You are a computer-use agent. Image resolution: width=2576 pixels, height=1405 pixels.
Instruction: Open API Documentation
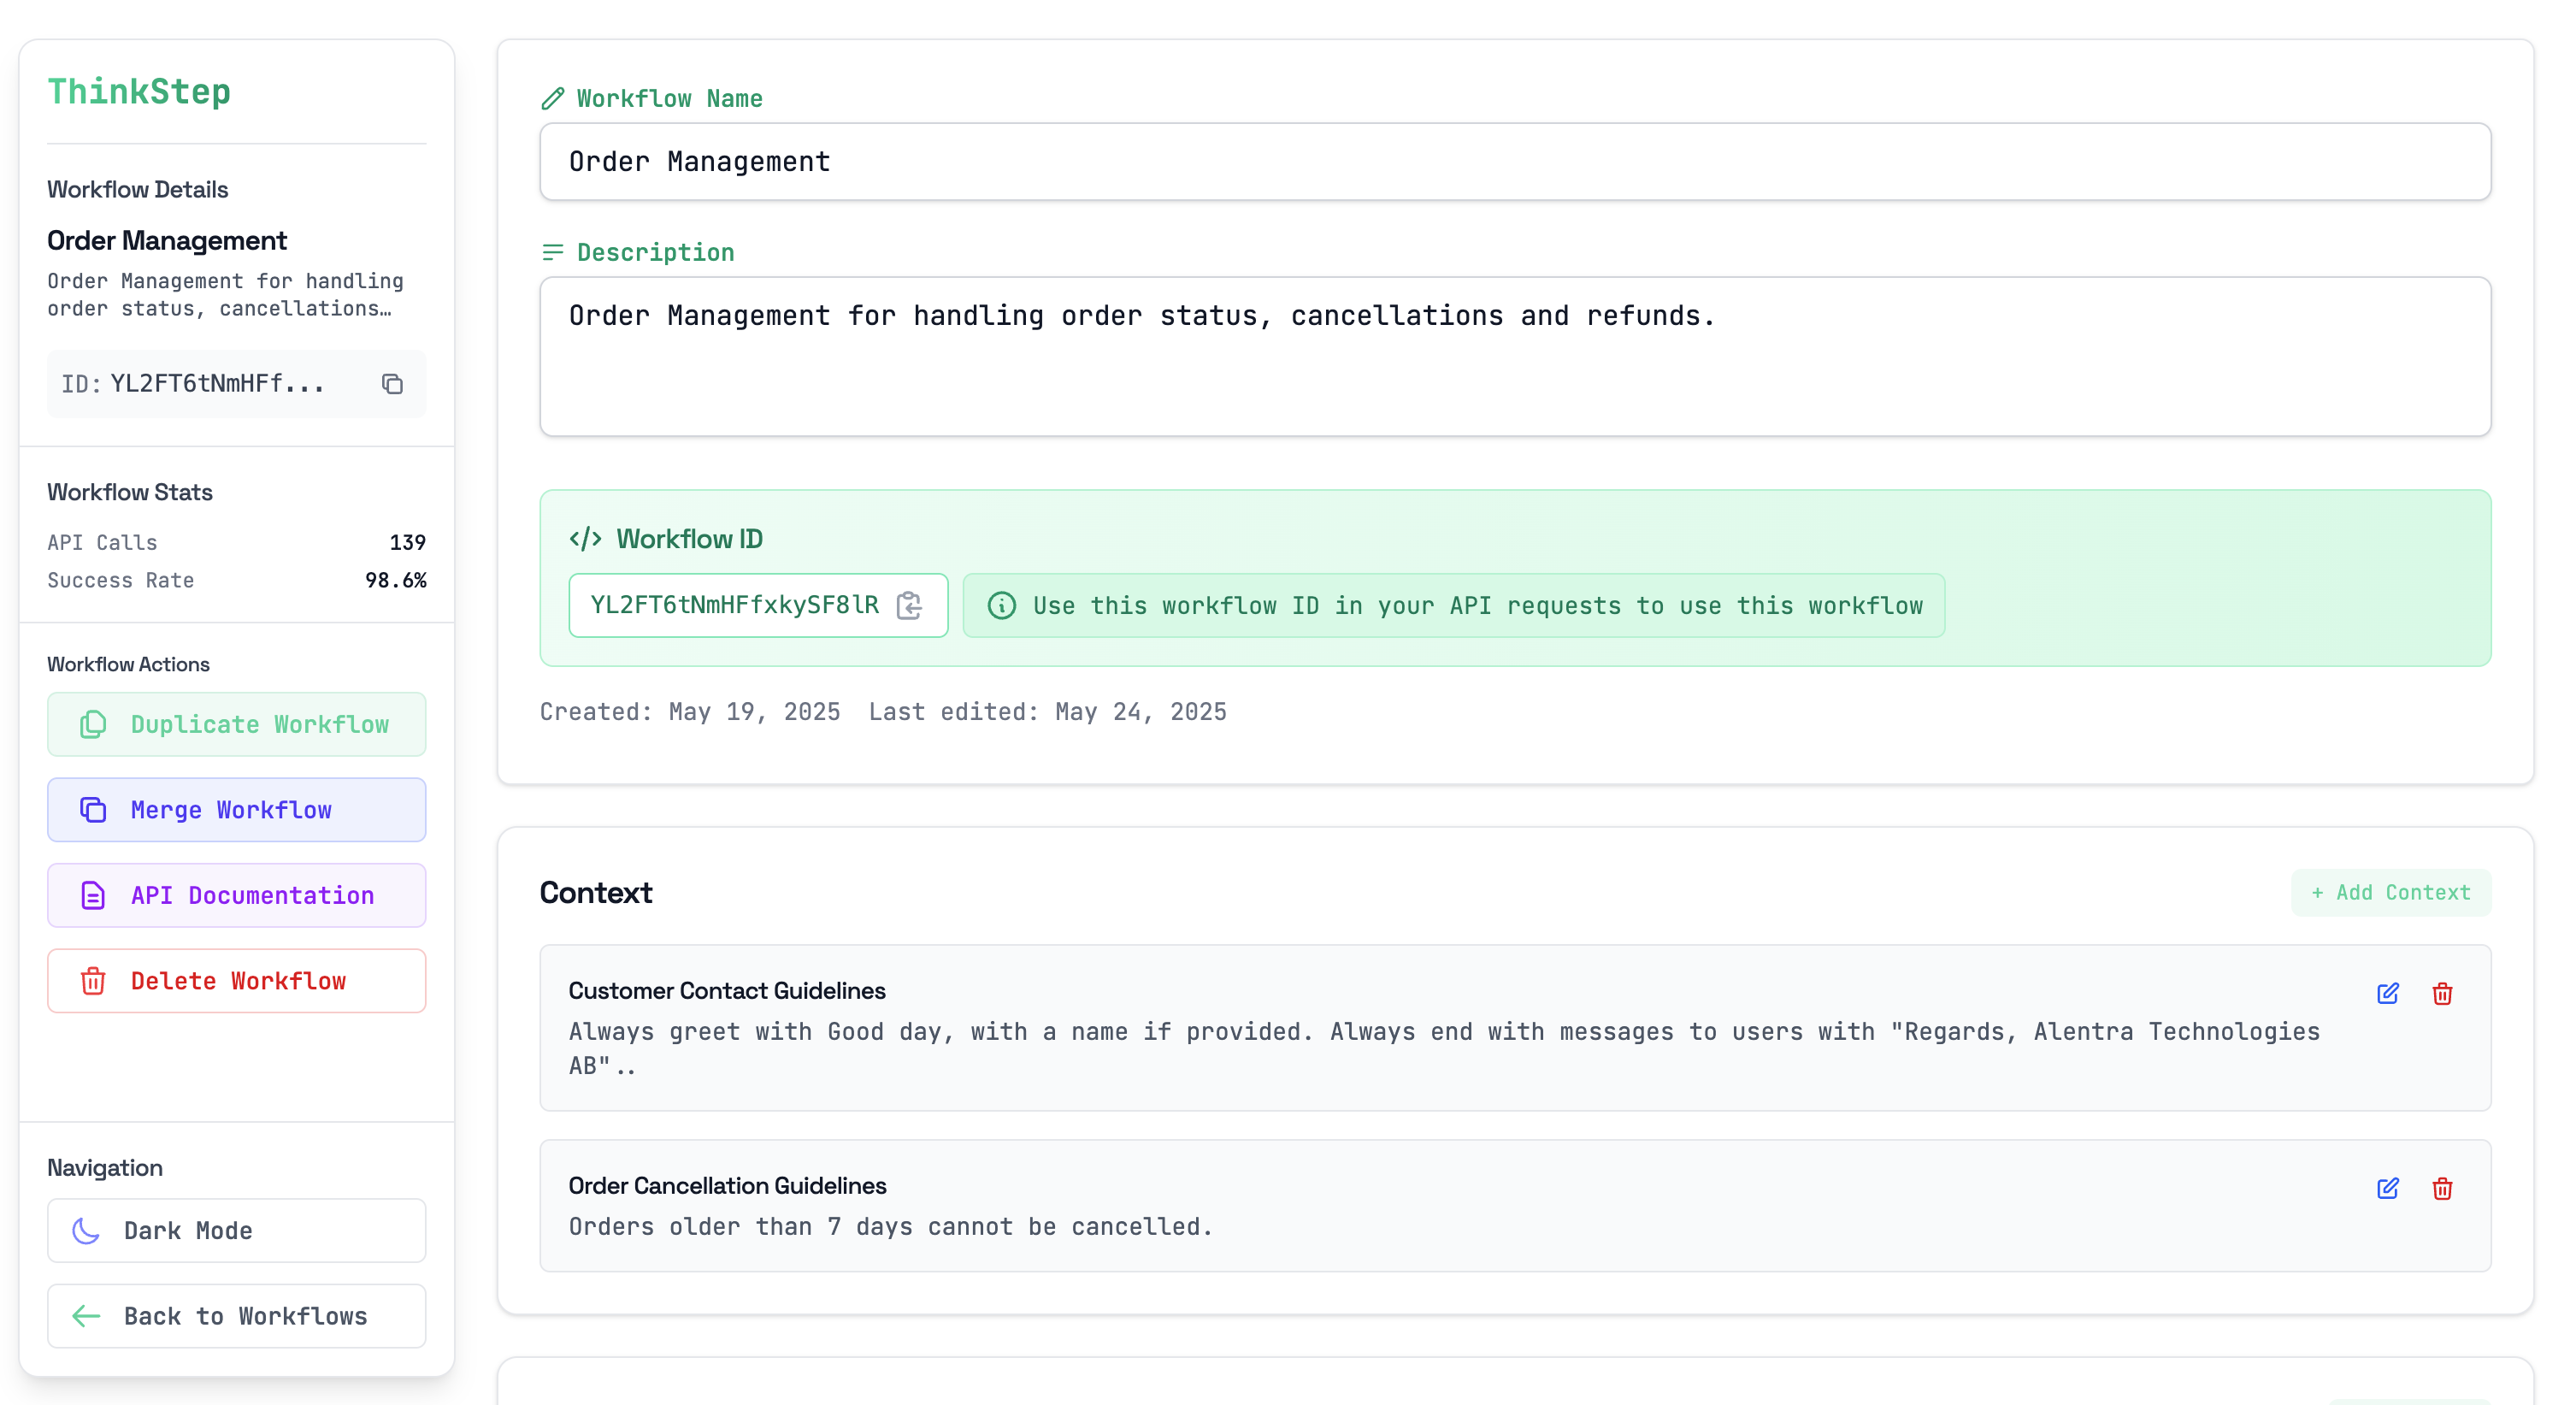coord(237,895)
